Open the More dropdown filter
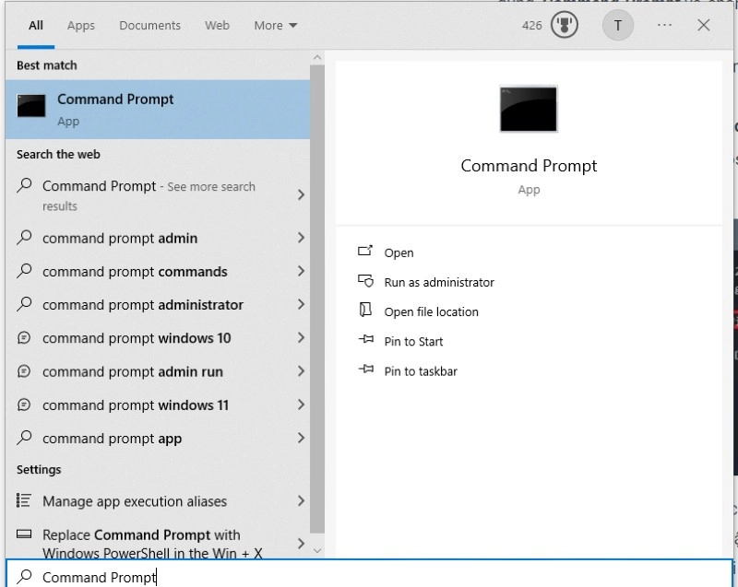 [x=275, y=26]
